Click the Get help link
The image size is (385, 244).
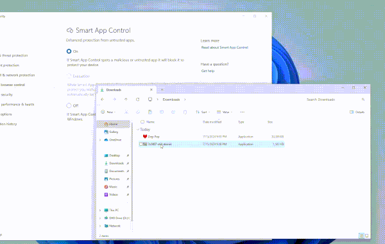point(208,71)
